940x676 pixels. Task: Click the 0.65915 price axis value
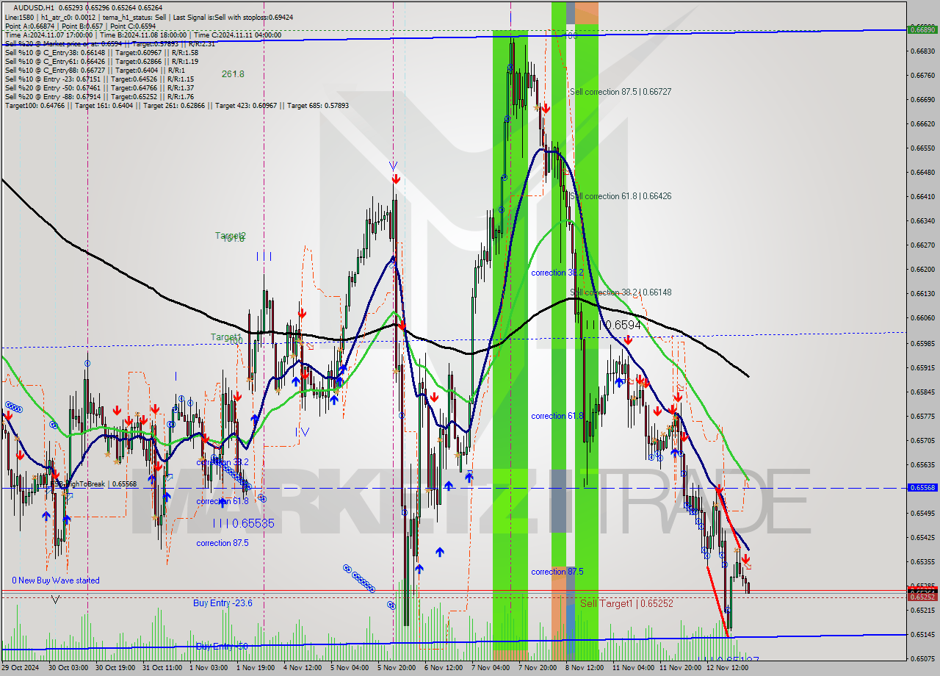coord(922,367)
